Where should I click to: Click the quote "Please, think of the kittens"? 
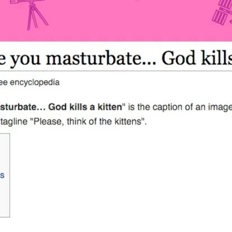click(90, 122)
